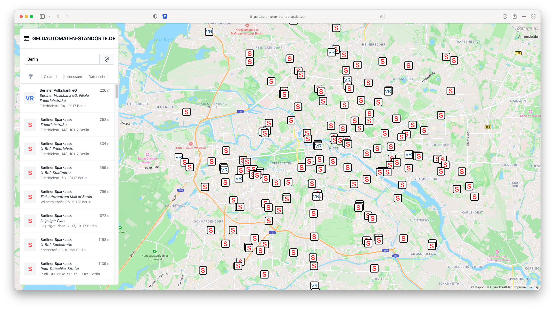Open Safari downloads icon

click(x=505, y=17)
